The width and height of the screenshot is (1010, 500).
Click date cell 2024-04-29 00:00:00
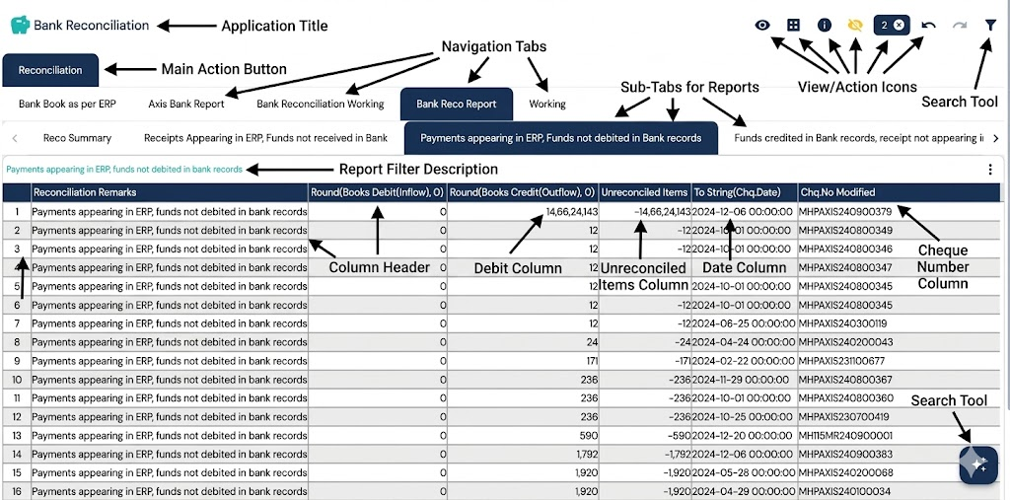pos(744,492)
